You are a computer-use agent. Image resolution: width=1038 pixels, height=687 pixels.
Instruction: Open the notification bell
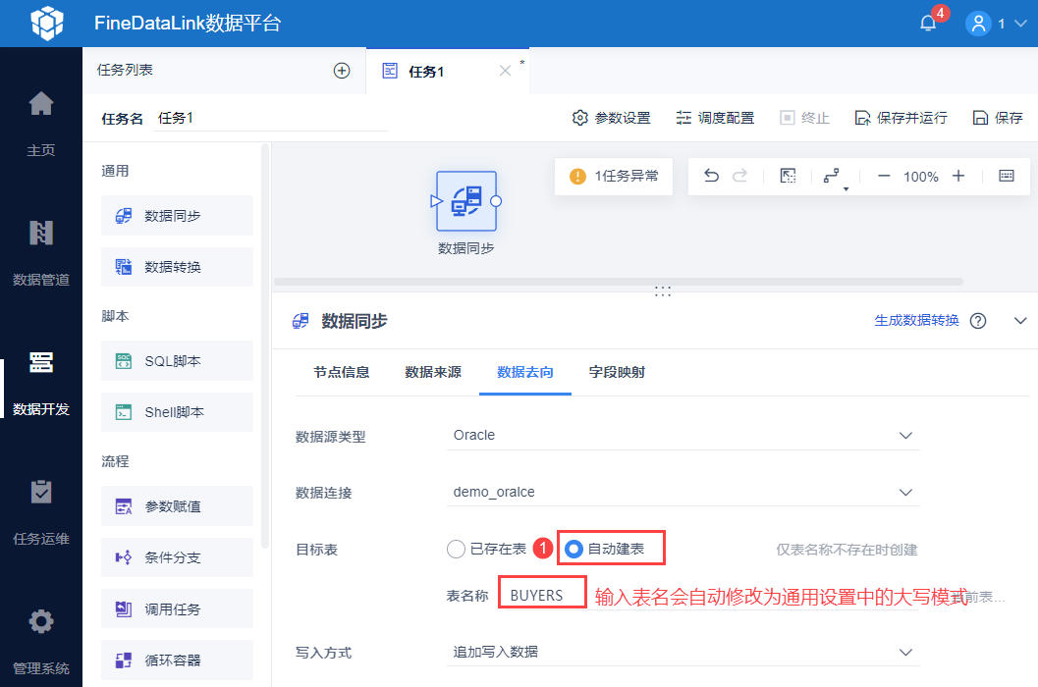tap(928, 24)
